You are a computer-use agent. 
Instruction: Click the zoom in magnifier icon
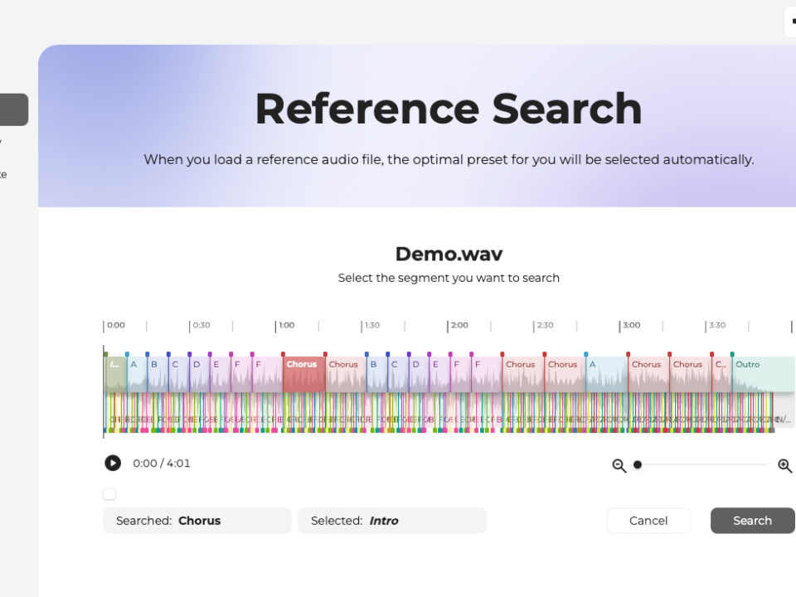coord(784,465)
